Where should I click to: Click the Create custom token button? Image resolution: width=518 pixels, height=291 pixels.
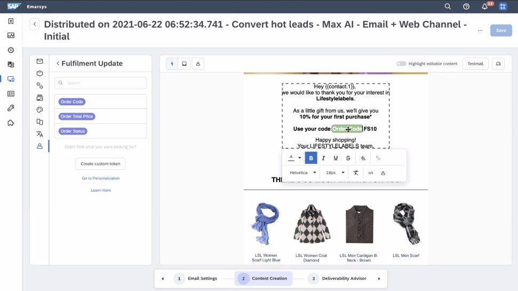[x=100, y=164]
